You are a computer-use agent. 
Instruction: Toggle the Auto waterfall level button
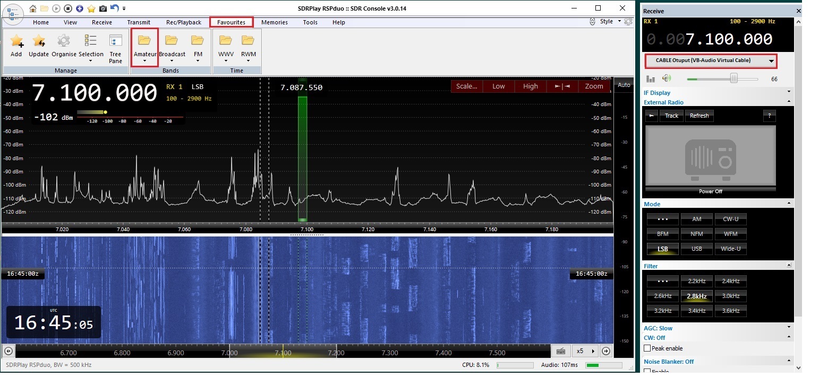point(624,85)
